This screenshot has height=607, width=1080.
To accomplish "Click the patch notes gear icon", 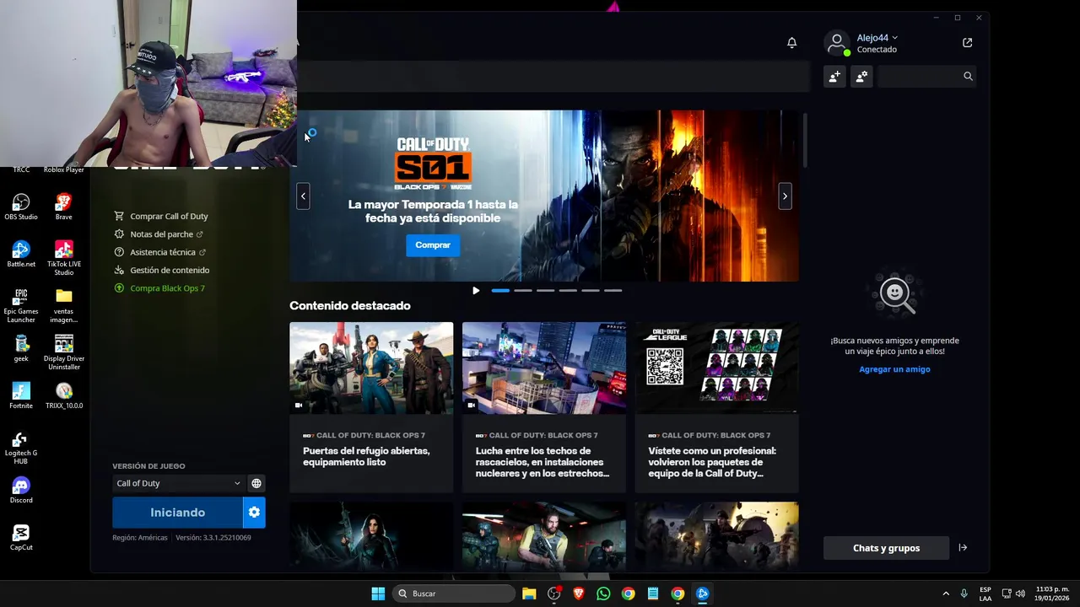I will pyautogui.click(x=119, y=234).
